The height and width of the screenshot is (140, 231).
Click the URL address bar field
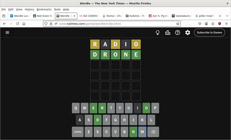click(112, 24)
